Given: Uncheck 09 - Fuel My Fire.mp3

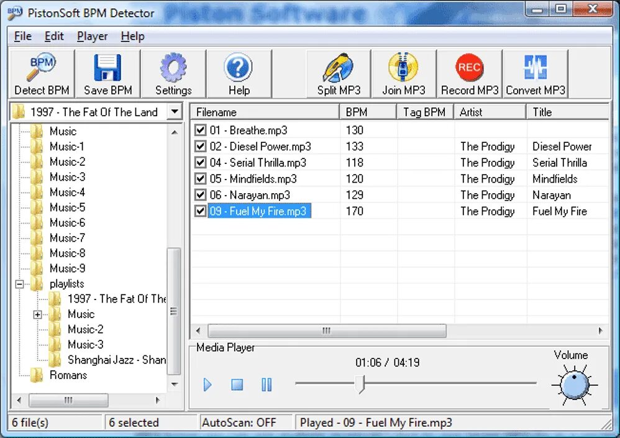Looking at the screenshot, I should [x=200, y=211].
